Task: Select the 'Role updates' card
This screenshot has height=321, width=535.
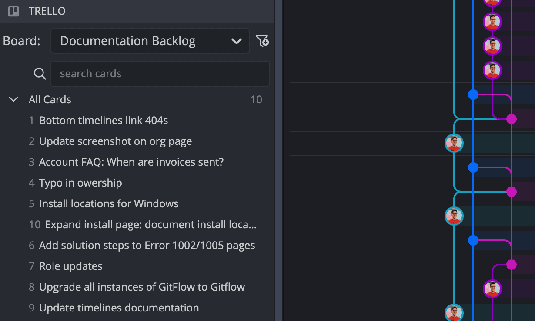Action: 70,266
